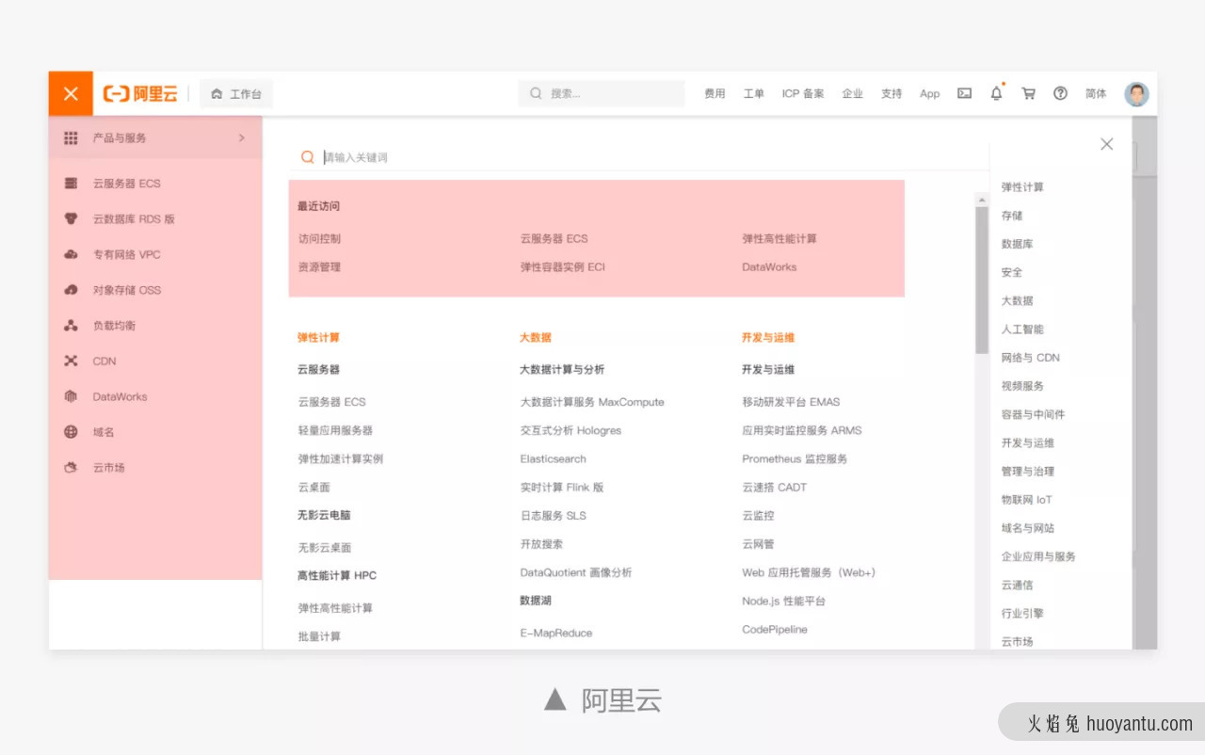The width and height of the screenshot is (1205, 755).
Task: Click the 产品与服务 grid icon
Action: point(71,138)
